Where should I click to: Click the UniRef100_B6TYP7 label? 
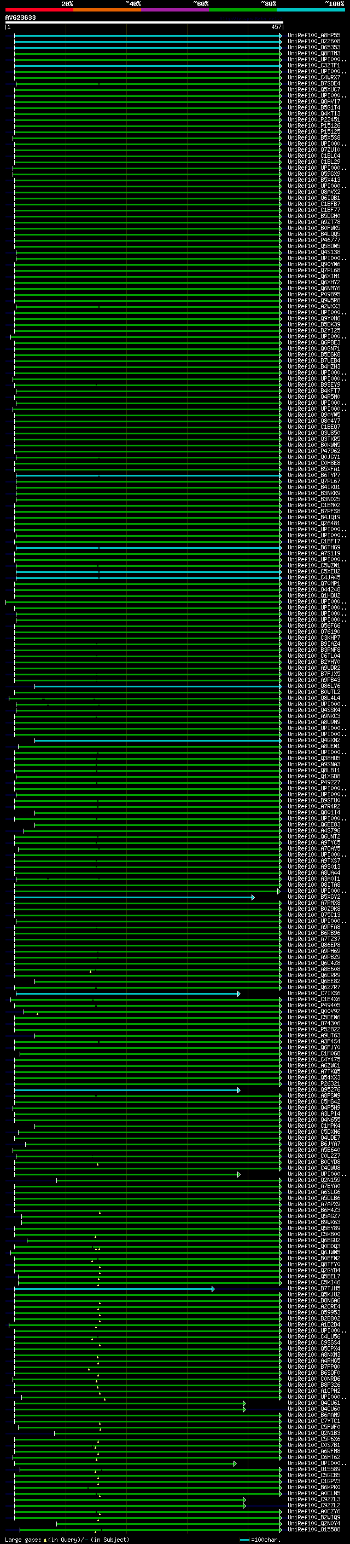tap(314, 475)
